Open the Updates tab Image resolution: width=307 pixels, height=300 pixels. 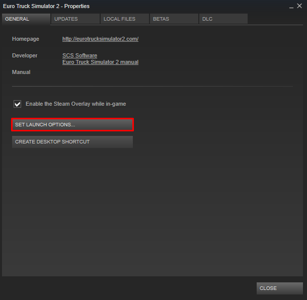[x=75, y=19]
